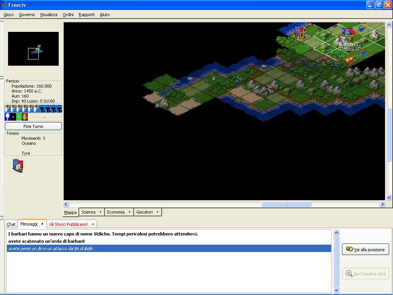The height and width of the screenshot is (295, 393).
Task: Open the Ordini menu
Action: pos(68,15)
